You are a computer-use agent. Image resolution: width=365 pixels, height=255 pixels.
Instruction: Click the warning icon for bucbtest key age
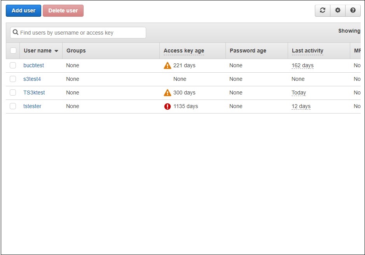[x=168, y=66]
